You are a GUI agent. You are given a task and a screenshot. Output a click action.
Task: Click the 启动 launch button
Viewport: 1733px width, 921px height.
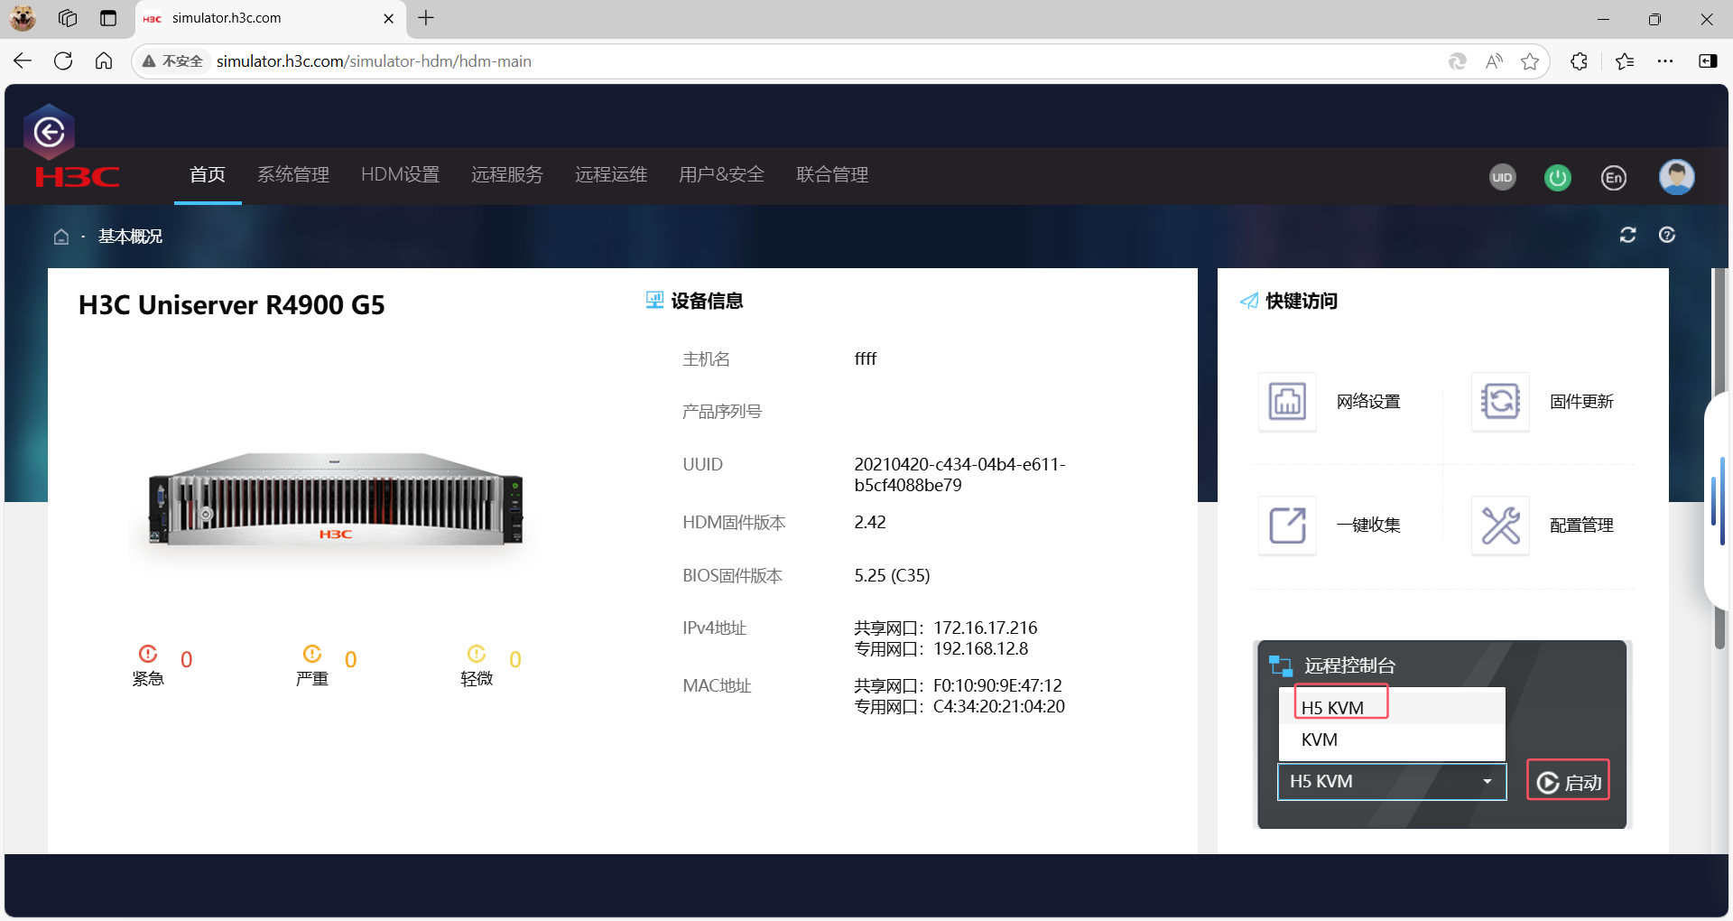coord(1568,782)
